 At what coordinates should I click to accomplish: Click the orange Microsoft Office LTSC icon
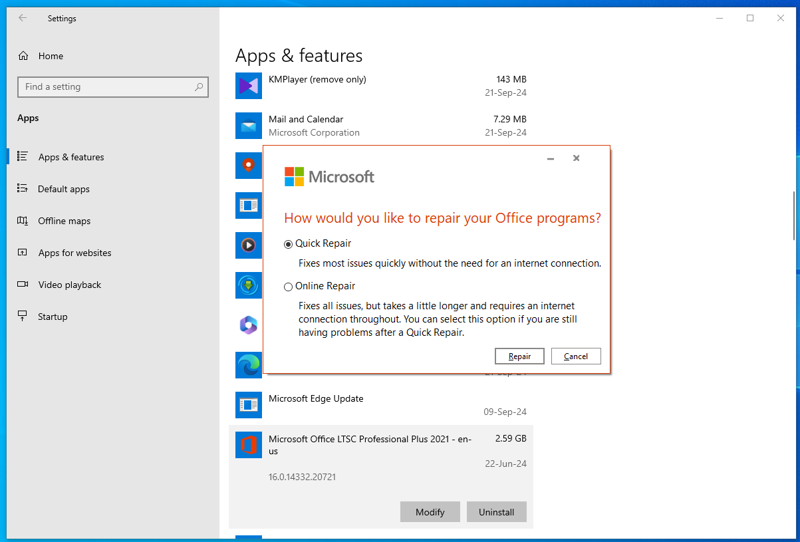coord(249,445)
